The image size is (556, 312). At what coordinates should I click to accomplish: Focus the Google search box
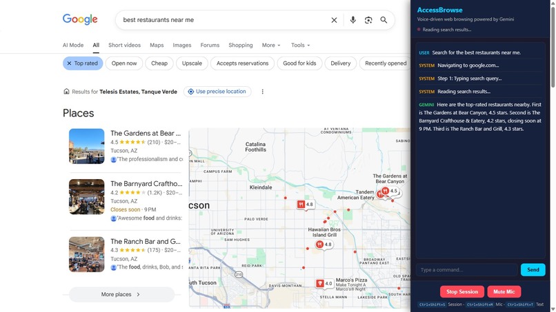pos(224,20)
